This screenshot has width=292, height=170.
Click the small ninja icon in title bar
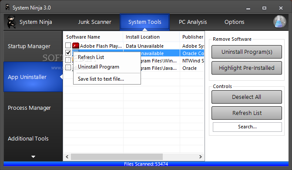[x=8, y=7]
